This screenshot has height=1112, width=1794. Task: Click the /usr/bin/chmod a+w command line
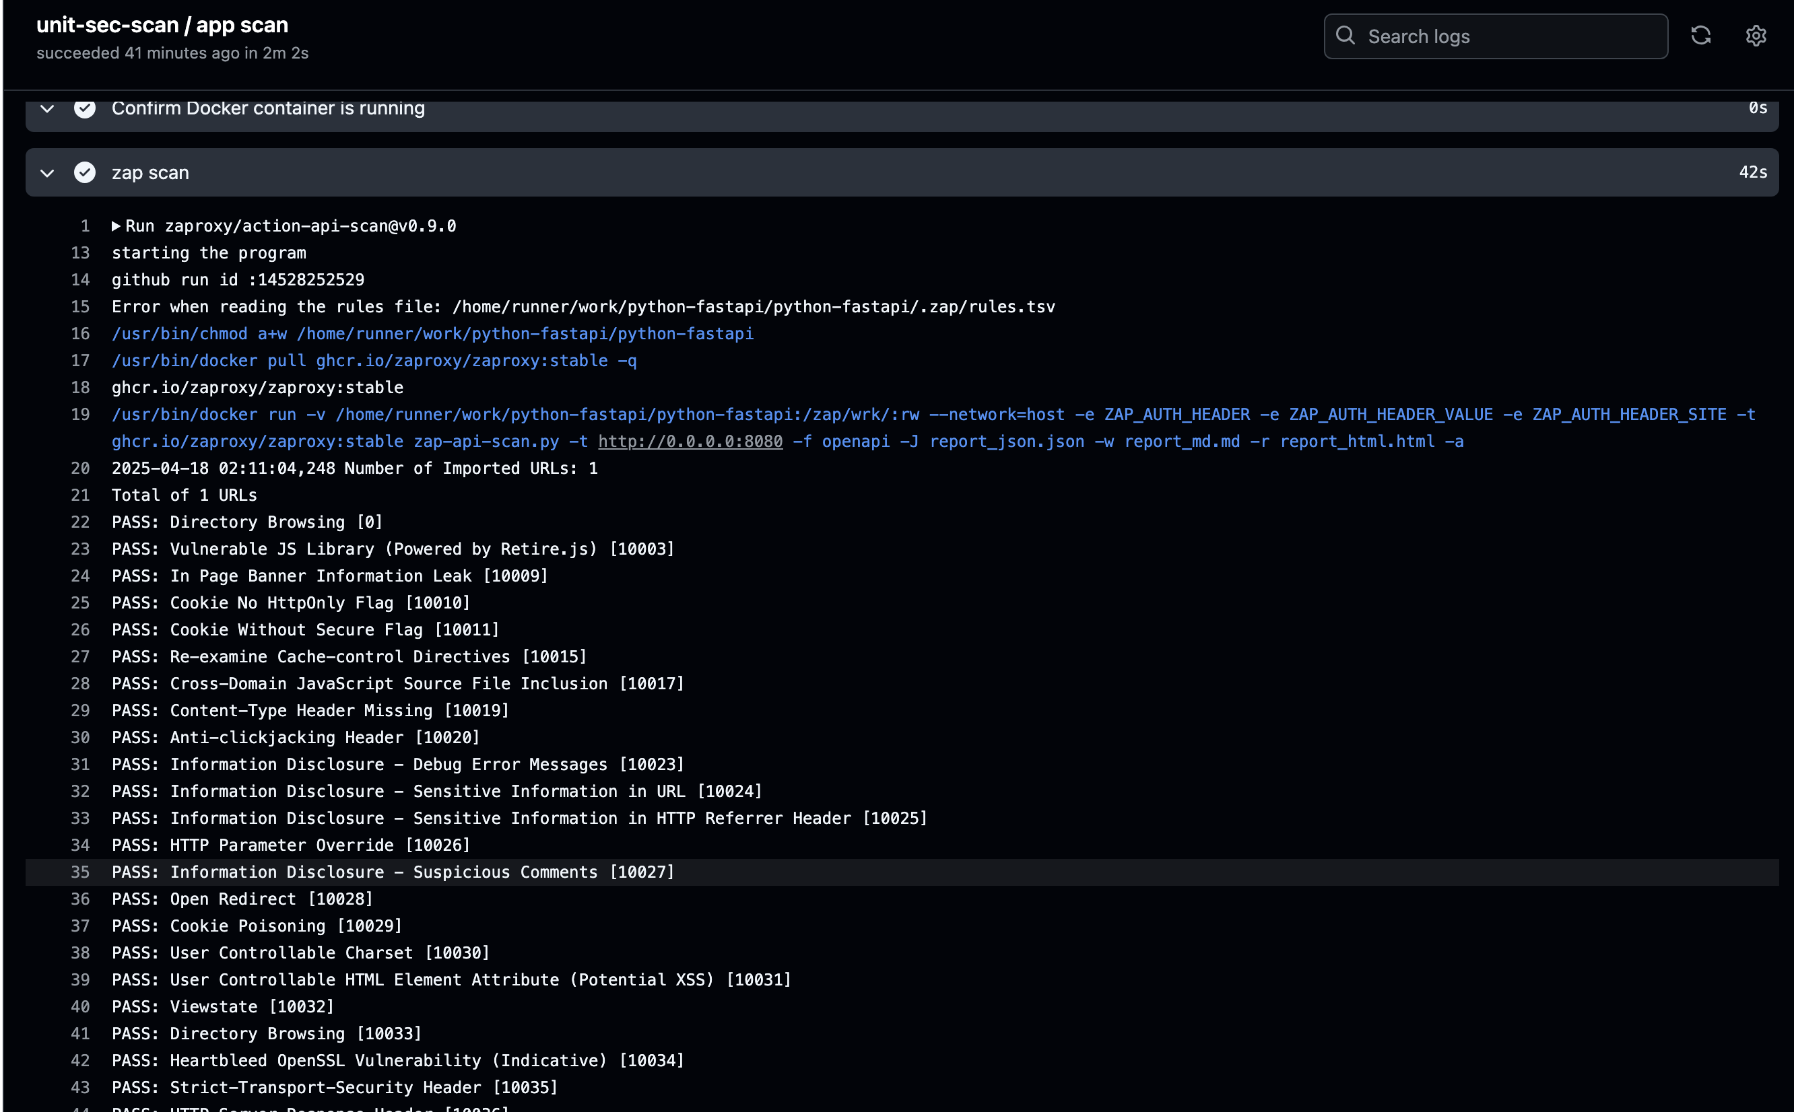(x=432, y=334)
